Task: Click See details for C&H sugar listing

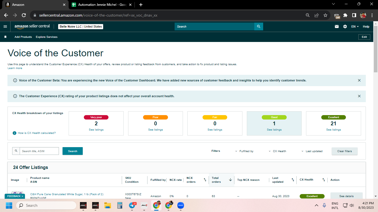Action: tap(346, 196)
